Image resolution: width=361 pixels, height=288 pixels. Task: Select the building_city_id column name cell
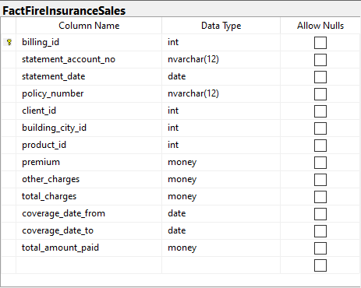(89, 128)
